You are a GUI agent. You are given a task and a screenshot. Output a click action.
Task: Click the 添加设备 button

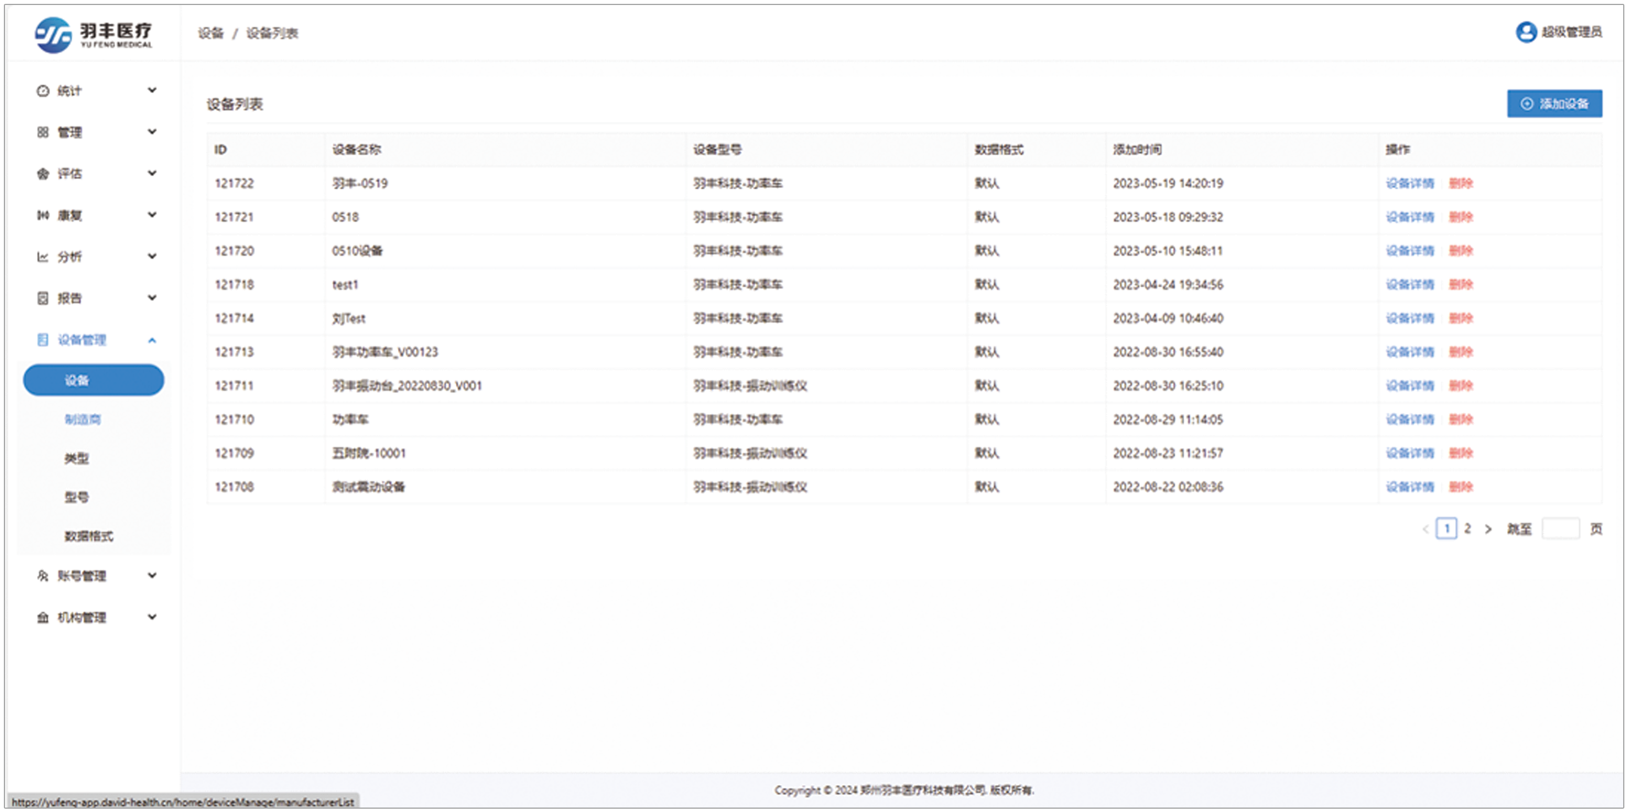(1554, 103)
